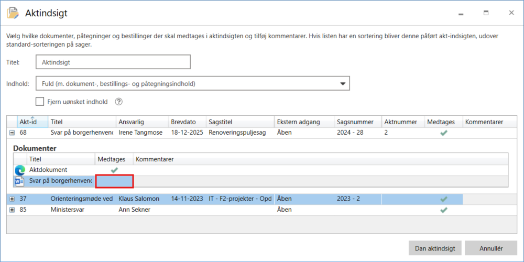
Task: Click the Word icon for Svar på borgerhenvendelse
Action: (20, 181)
